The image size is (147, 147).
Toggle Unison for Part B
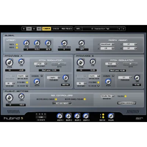click(17, 47)
